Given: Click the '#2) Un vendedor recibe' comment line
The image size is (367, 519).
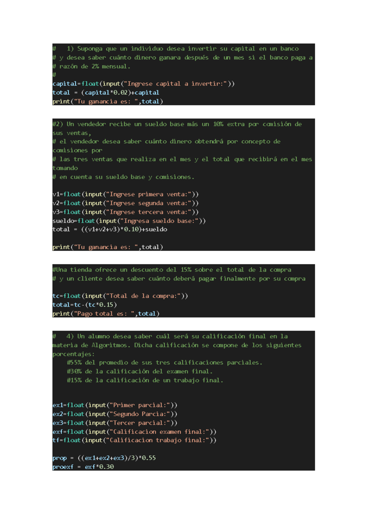Looking at the screenshot, I should point(177,124).
